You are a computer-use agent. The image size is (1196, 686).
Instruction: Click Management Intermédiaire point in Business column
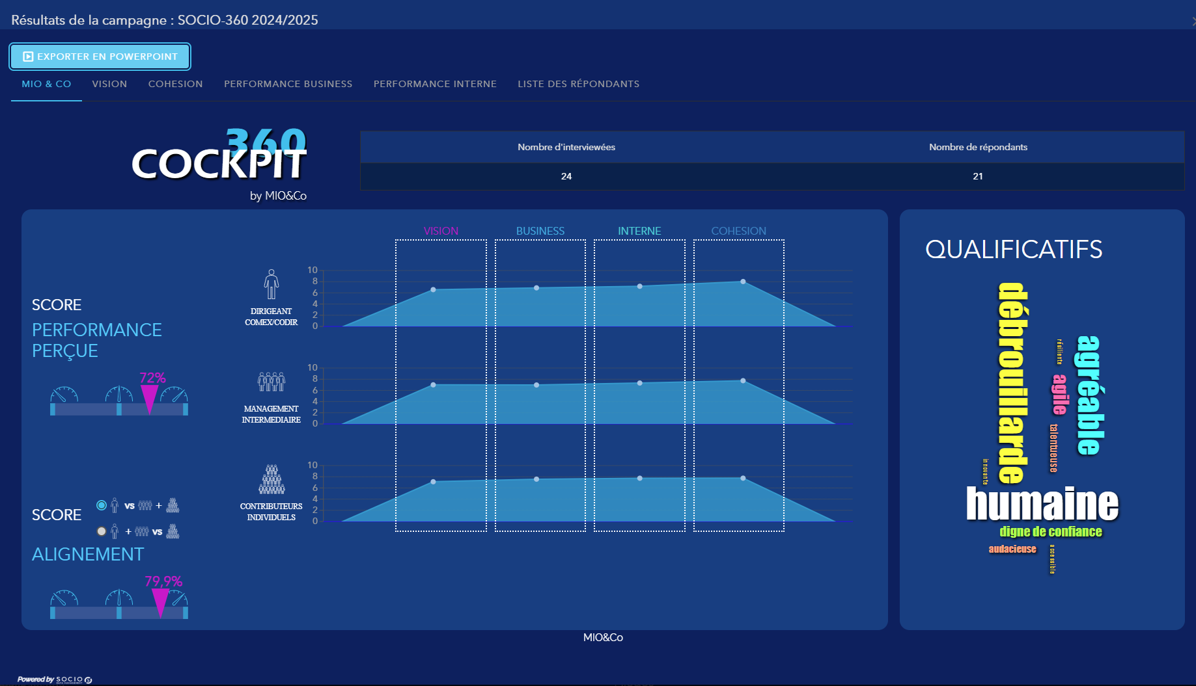(x=536, y=385)
